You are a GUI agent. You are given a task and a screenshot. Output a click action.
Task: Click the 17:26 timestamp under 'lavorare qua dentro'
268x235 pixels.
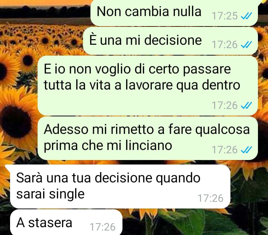tap(225, 105)
